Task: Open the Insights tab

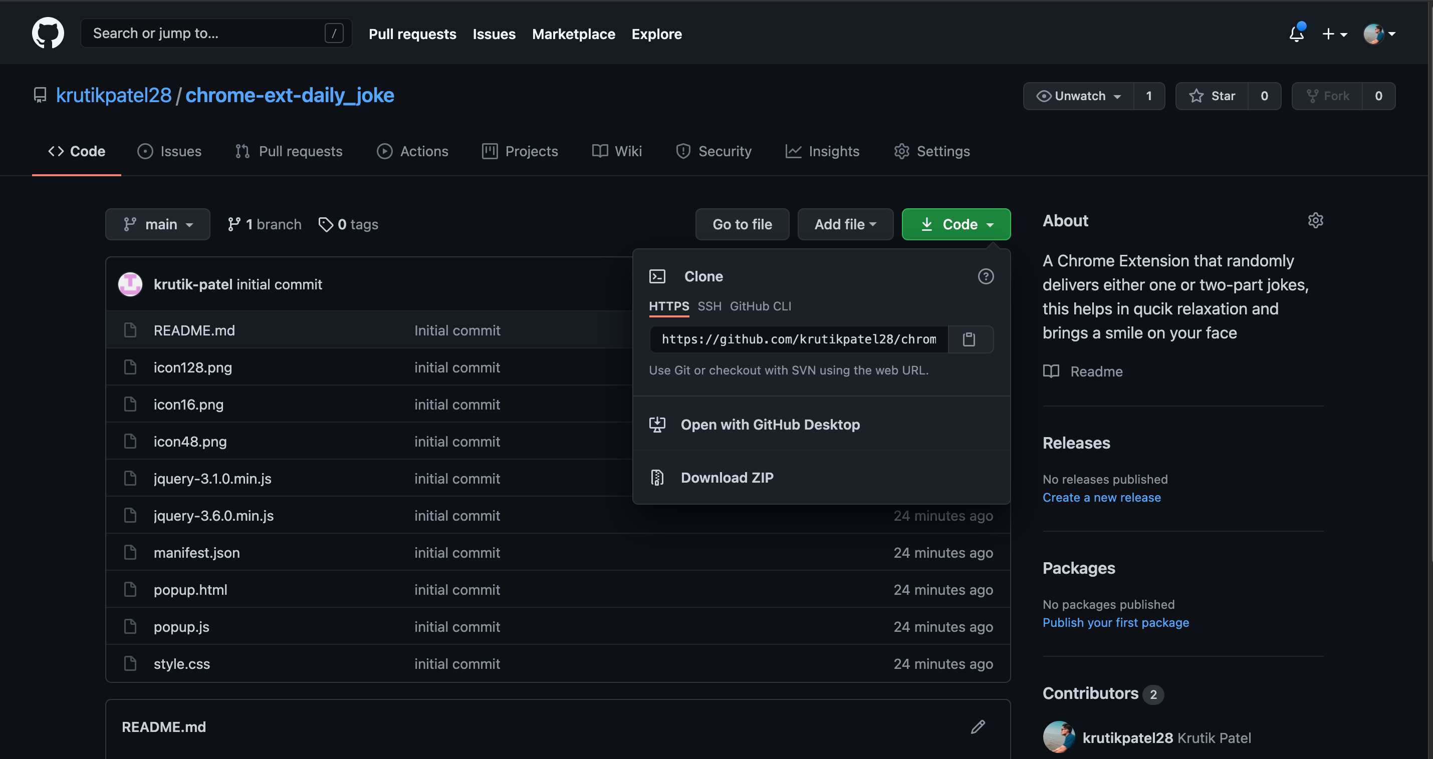Action: (822, 151)
